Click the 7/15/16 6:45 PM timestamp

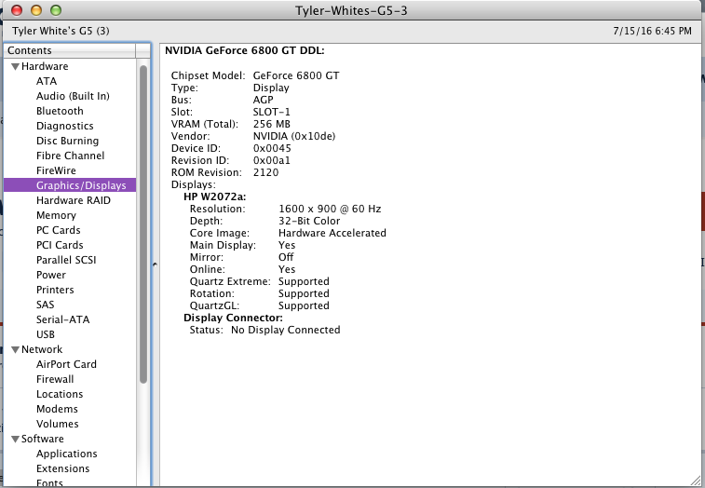pos(653,31)
